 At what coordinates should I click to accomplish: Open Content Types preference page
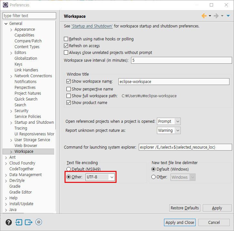(x=27, y=47)
